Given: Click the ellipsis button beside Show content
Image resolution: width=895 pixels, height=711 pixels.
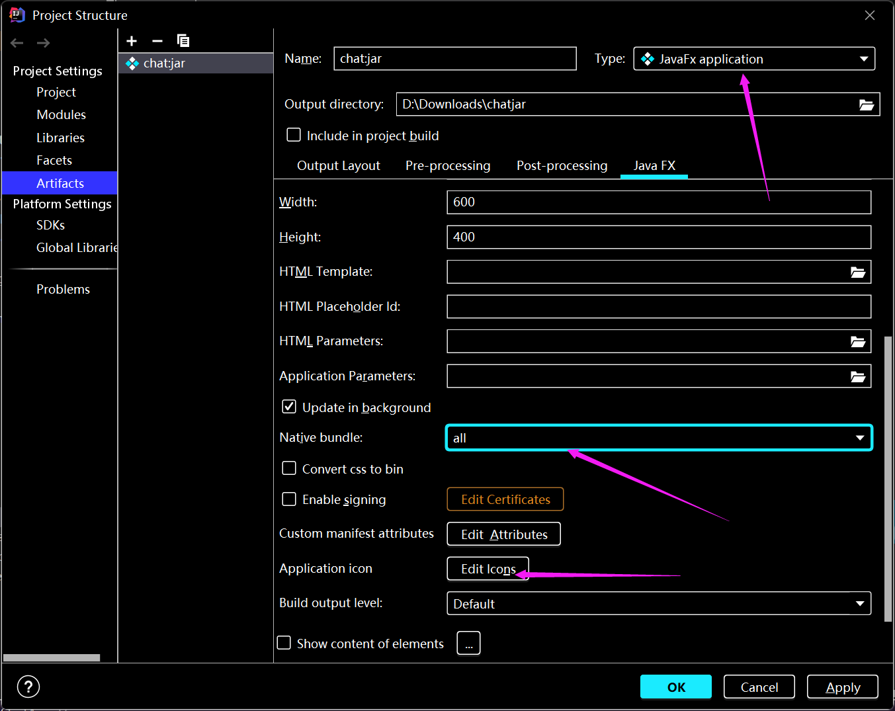Looking at the screenshot, I should [x=468, y=643].
